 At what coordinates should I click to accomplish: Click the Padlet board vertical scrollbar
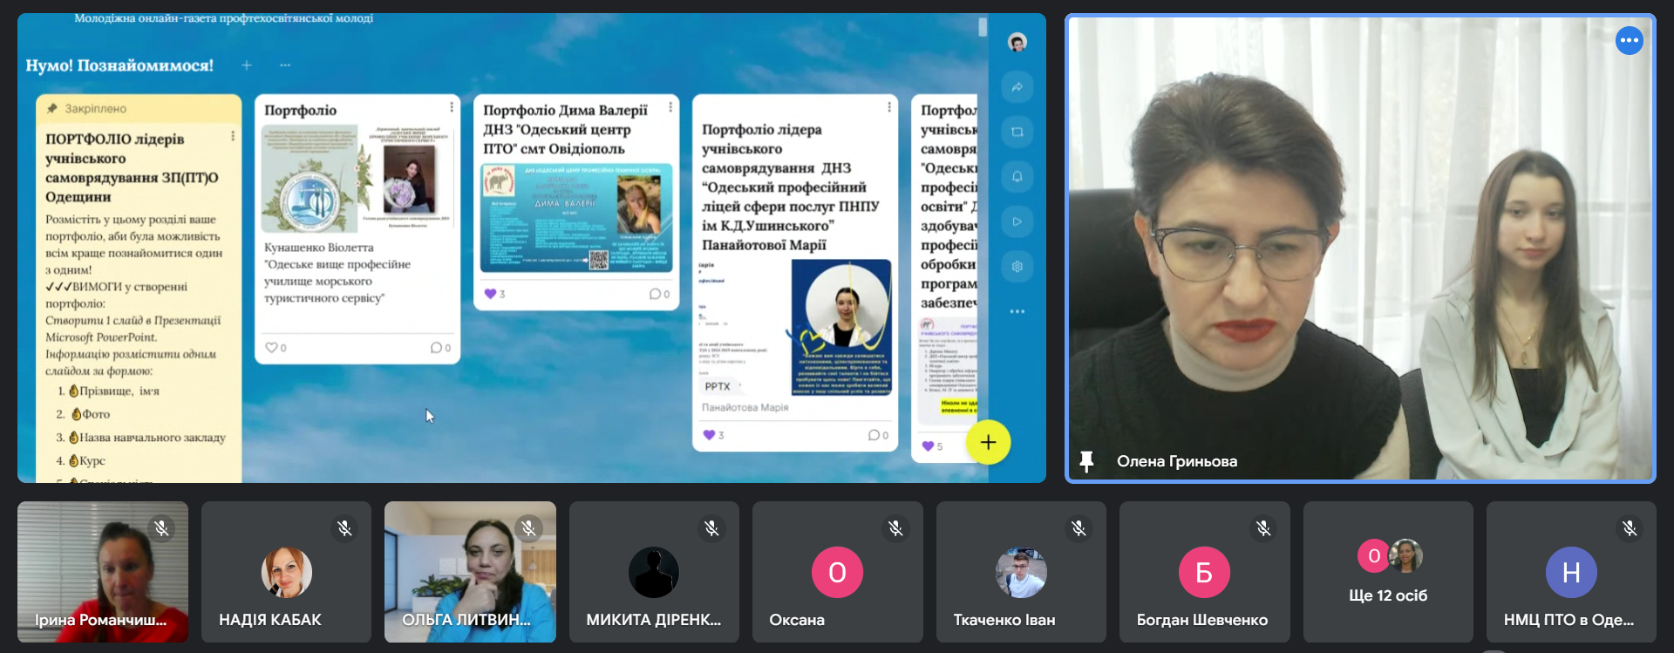coord(983,28)
